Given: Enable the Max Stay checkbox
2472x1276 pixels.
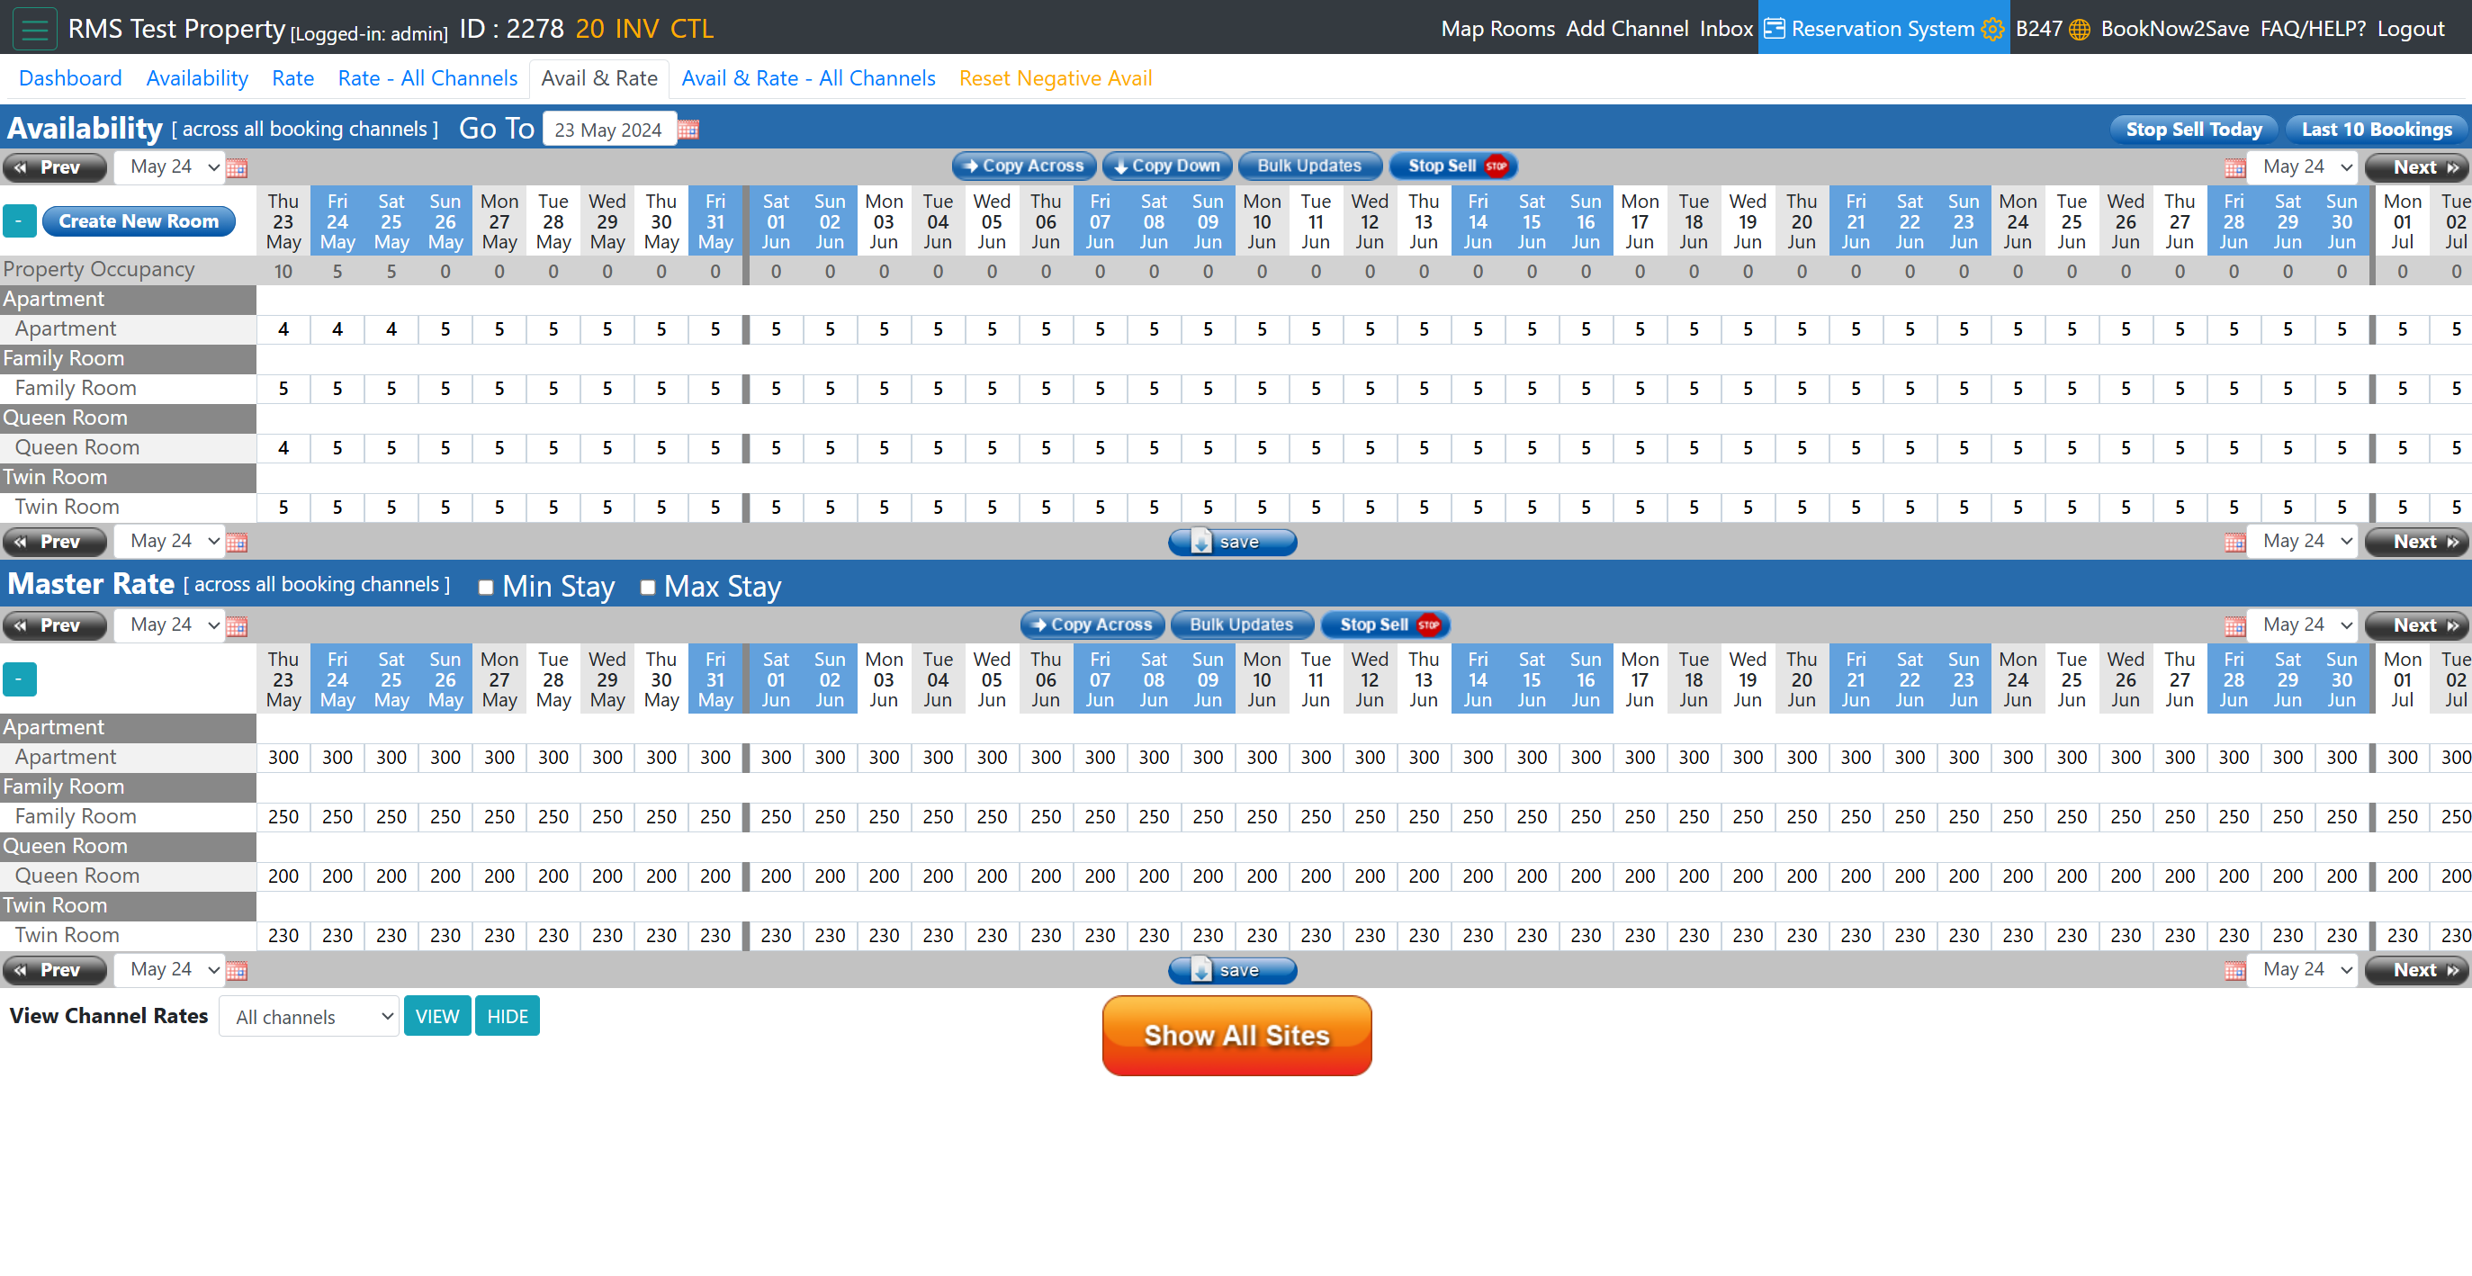Looking at the screenshot, I should click(x=648, y=587).
